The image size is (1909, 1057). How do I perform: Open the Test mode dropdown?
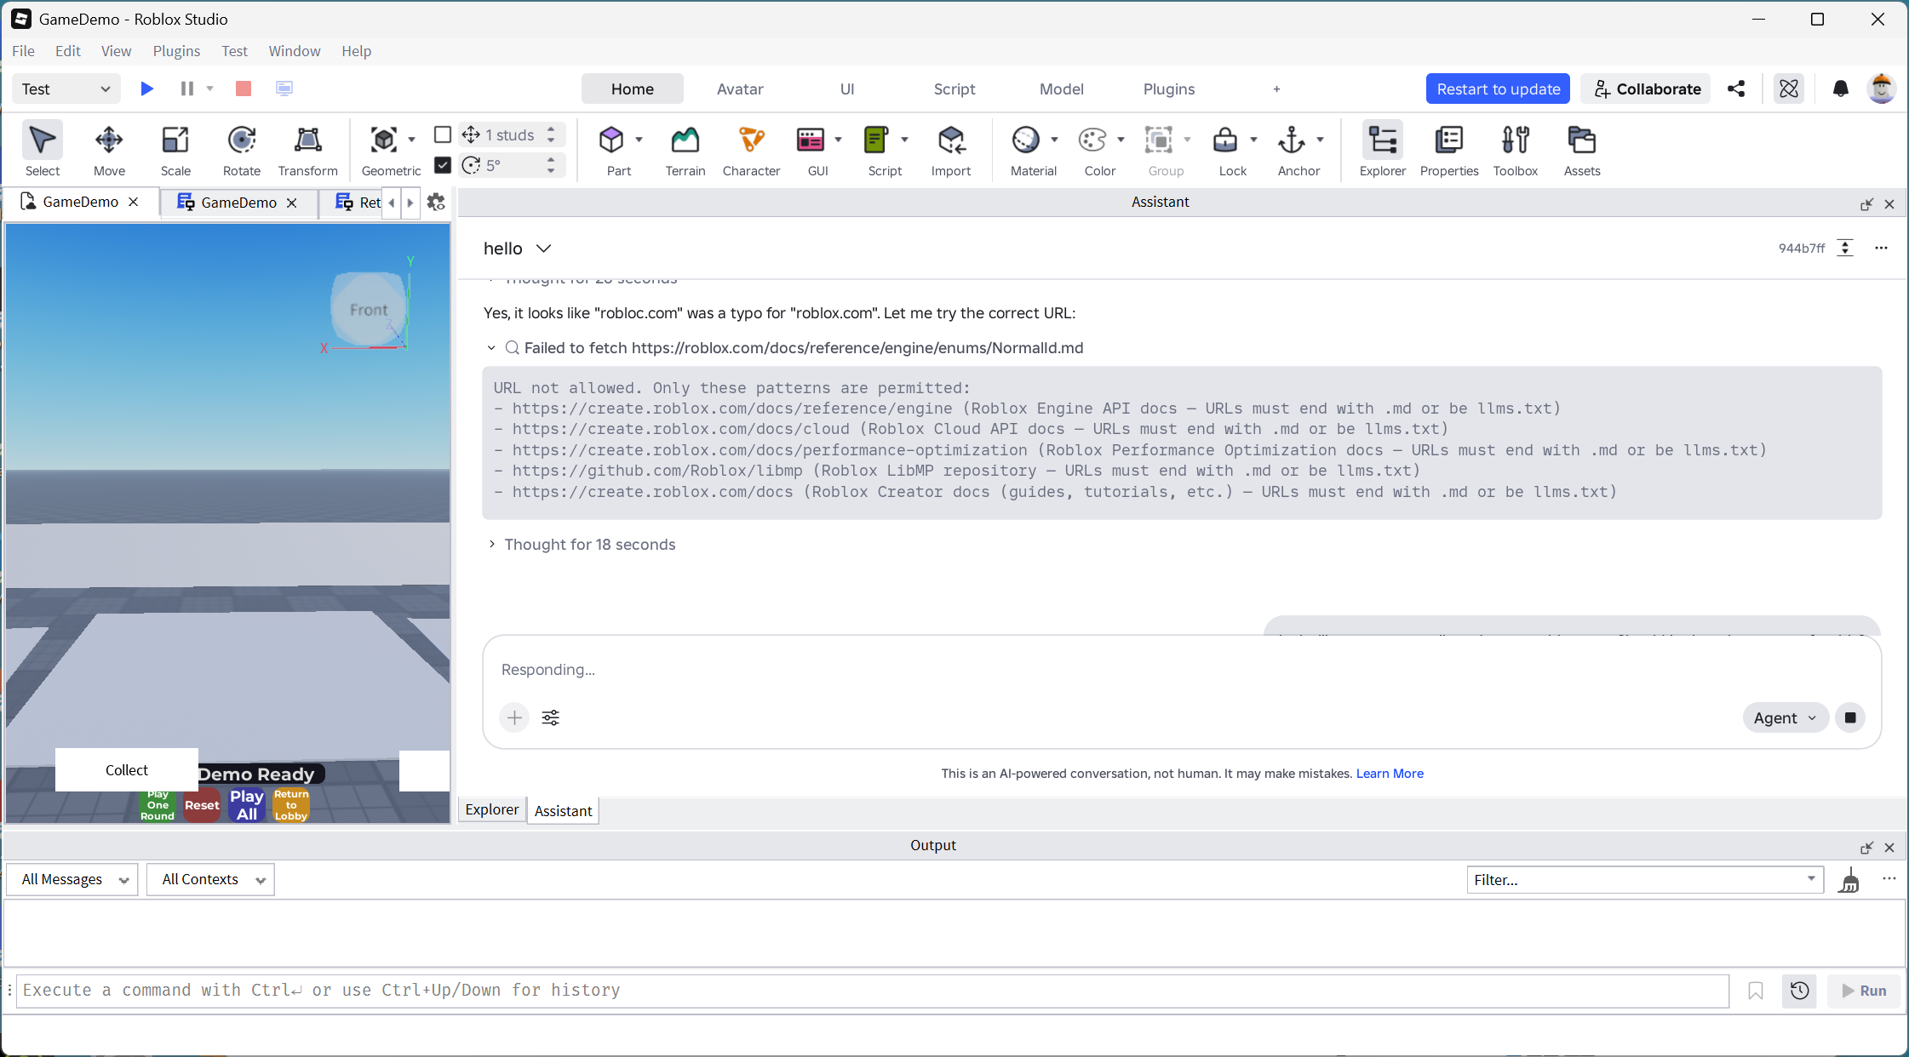(66, 89)
